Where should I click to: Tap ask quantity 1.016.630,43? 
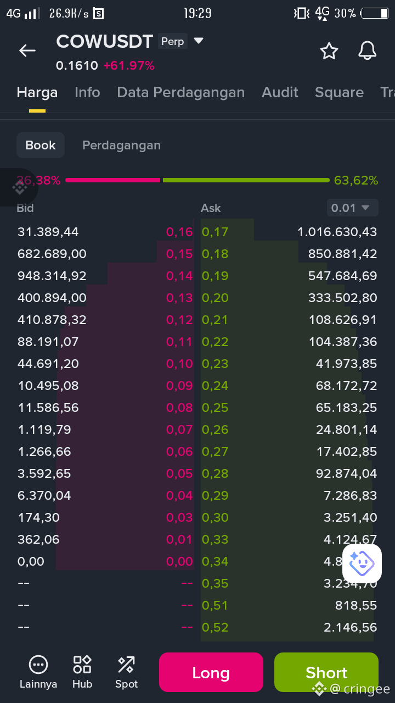coord(337,232)
